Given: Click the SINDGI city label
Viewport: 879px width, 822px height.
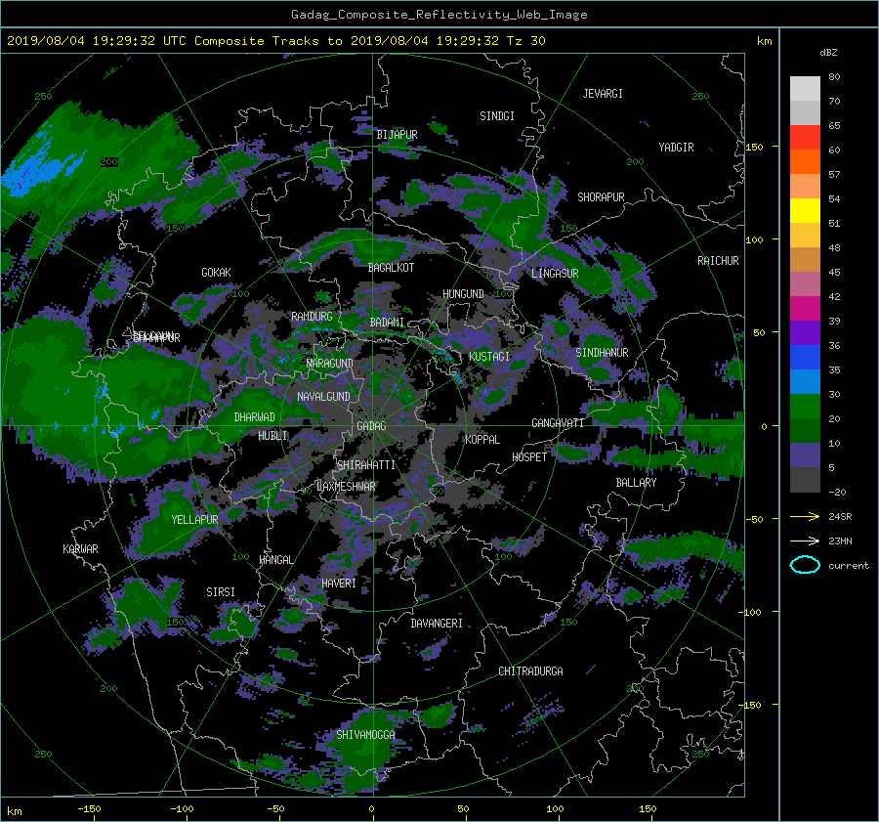Looking at the screenshot, I should click(497, 116).
